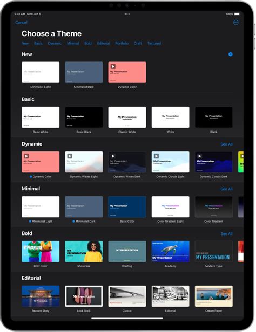Choose the Briefing theme

coord(127,251)
